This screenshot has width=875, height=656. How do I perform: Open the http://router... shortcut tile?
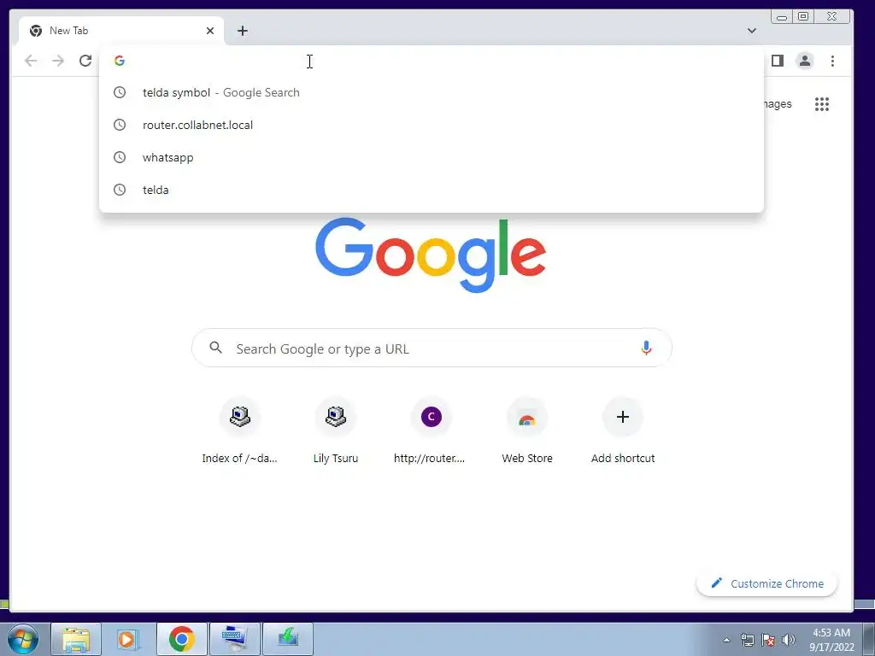coord(431,430)
